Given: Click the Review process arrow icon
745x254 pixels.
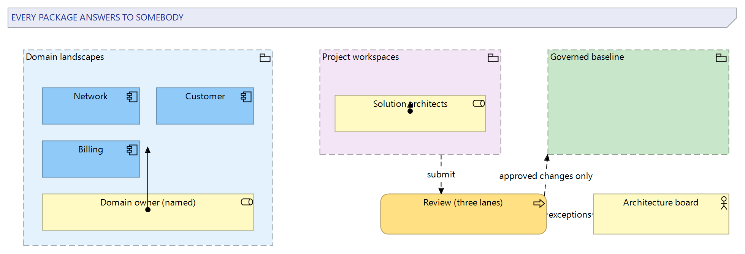Looking at the screenshot, I should pos(539,204).
